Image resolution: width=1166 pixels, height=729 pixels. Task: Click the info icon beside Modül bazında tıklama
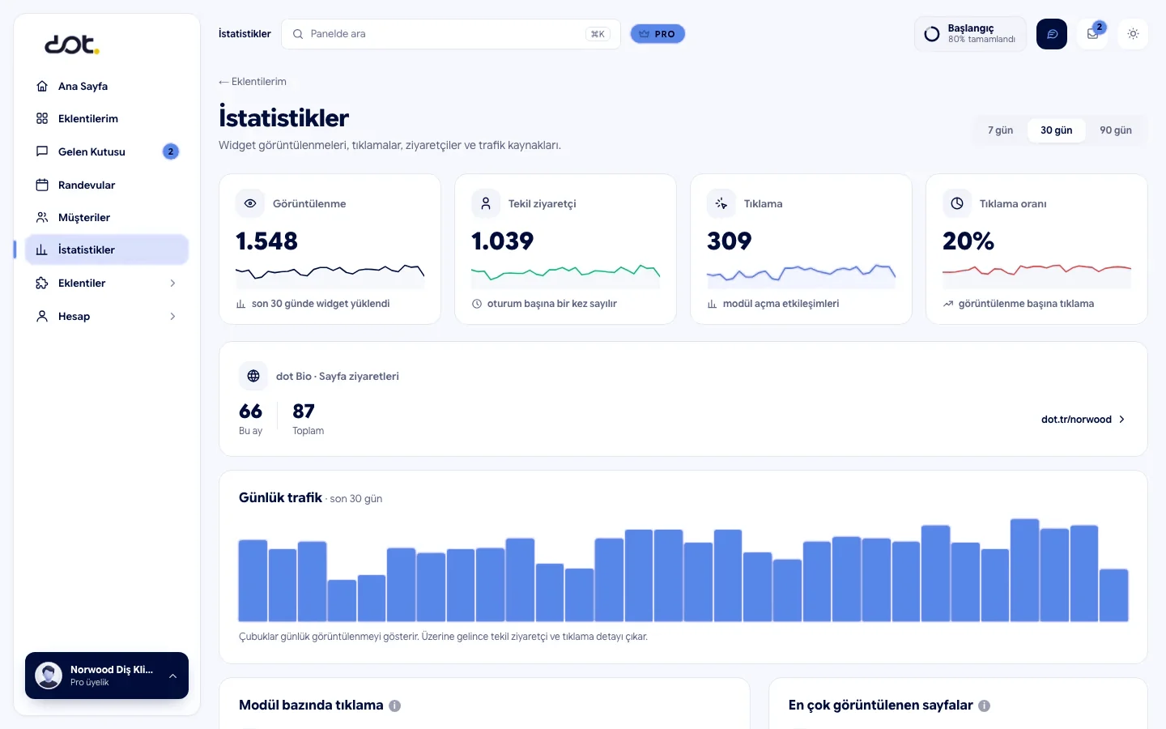pos(395,706)
